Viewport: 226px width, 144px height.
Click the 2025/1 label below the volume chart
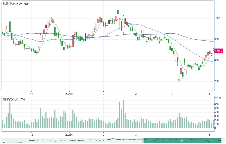pyautogui.click(x=69, y=135)
